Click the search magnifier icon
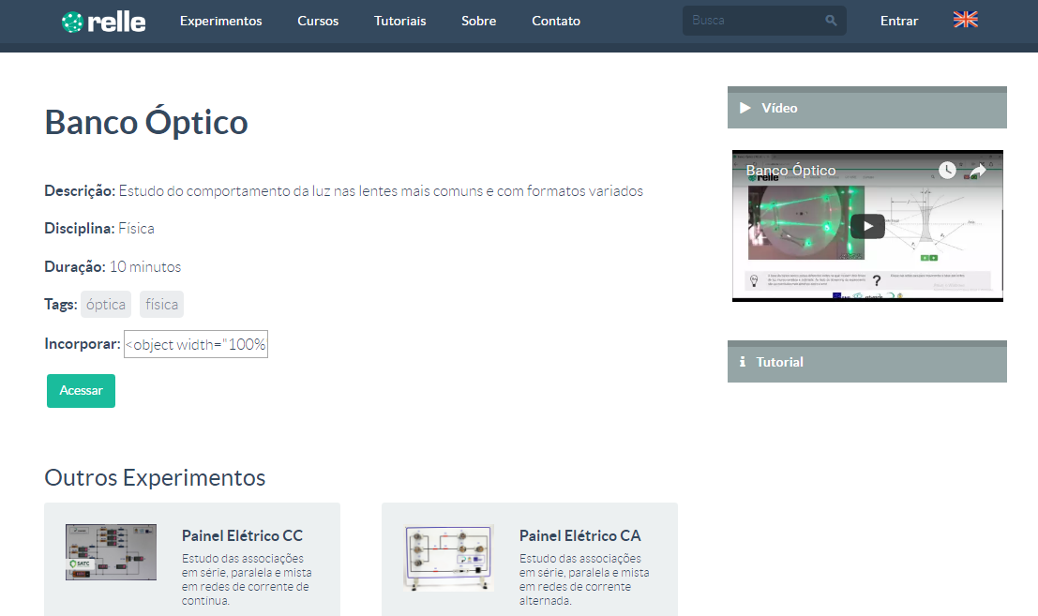 831,21
